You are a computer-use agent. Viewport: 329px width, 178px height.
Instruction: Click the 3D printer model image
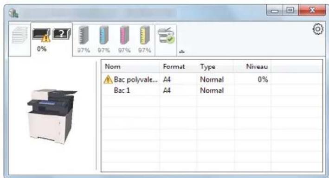(x=52, y=116)
